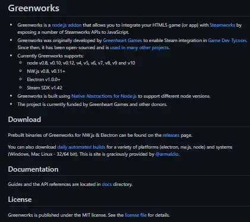Click the 'NW.js v0.8, v0.11+' item
This screenshot has height=222, width=250.
pos(46,71)
